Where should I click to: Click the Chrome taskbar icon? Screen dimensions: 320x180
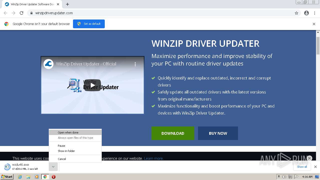pyautogui.click(x=45, y=177)
